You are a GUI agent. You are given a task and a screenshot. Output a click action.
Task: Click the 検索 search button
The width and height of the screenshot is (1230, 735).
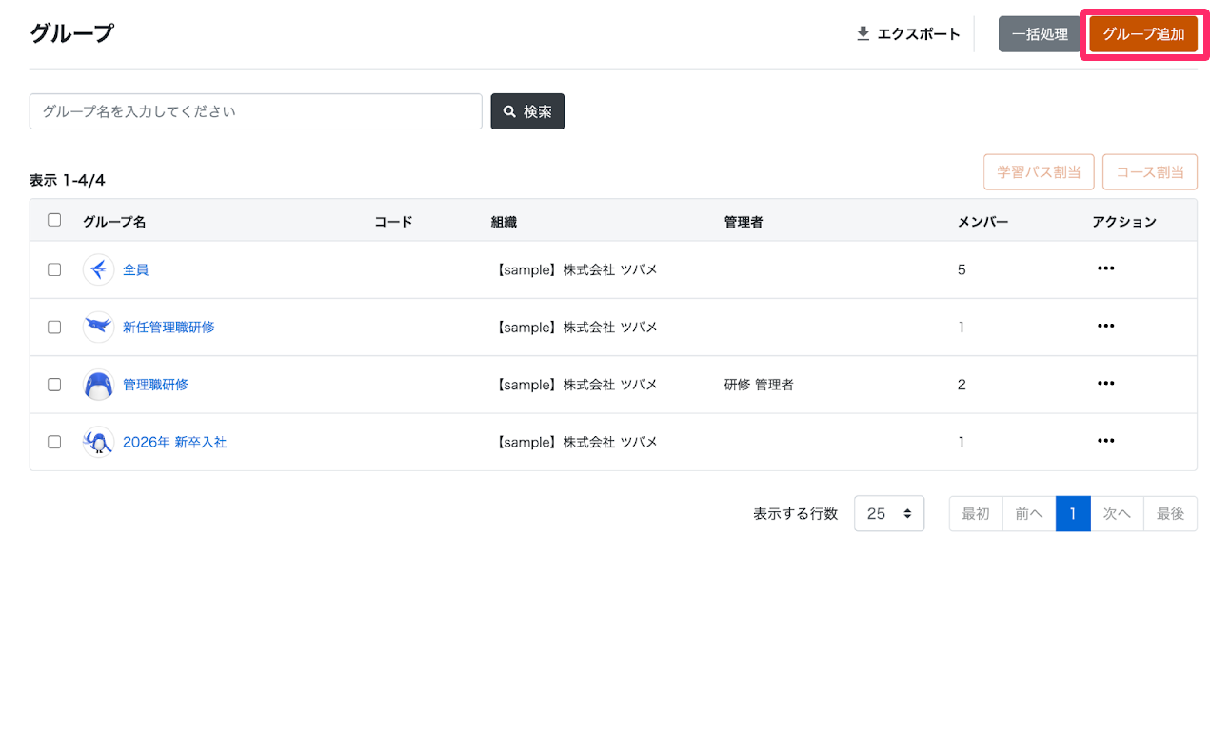pos(527,111)
